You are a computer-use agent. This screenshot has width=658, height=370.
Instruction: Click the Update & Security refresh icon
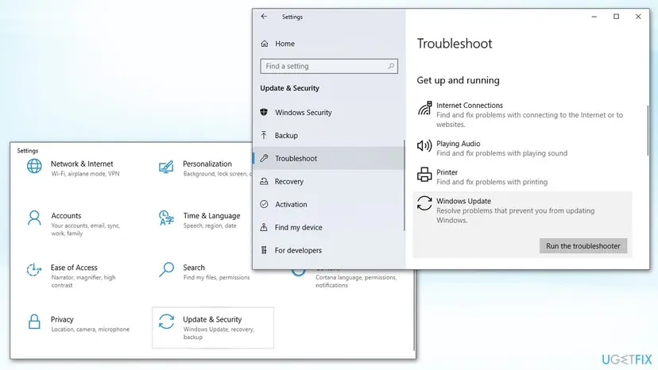click(x=166, y=322)
